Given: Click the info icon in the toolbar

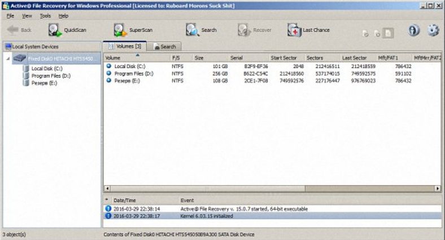Looking at the screenshot, I should (x=414, y=30).
